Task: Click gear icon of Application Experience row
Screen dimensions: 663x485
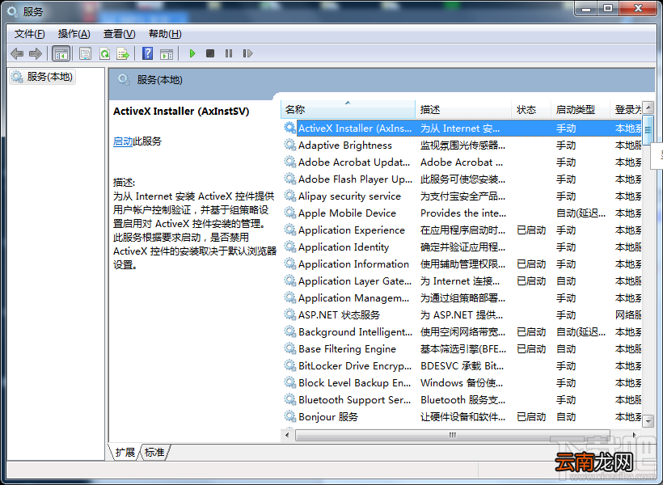Action: [289, 230]
